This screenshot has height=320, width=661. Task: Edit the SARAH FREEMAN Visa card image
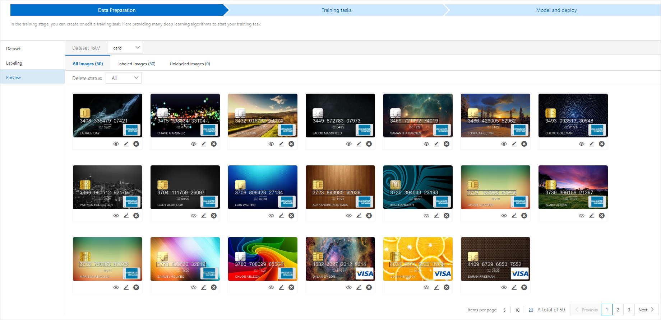coord(514,287)
